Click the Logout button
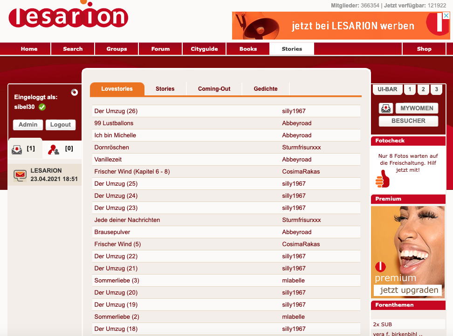 point(61,125)
